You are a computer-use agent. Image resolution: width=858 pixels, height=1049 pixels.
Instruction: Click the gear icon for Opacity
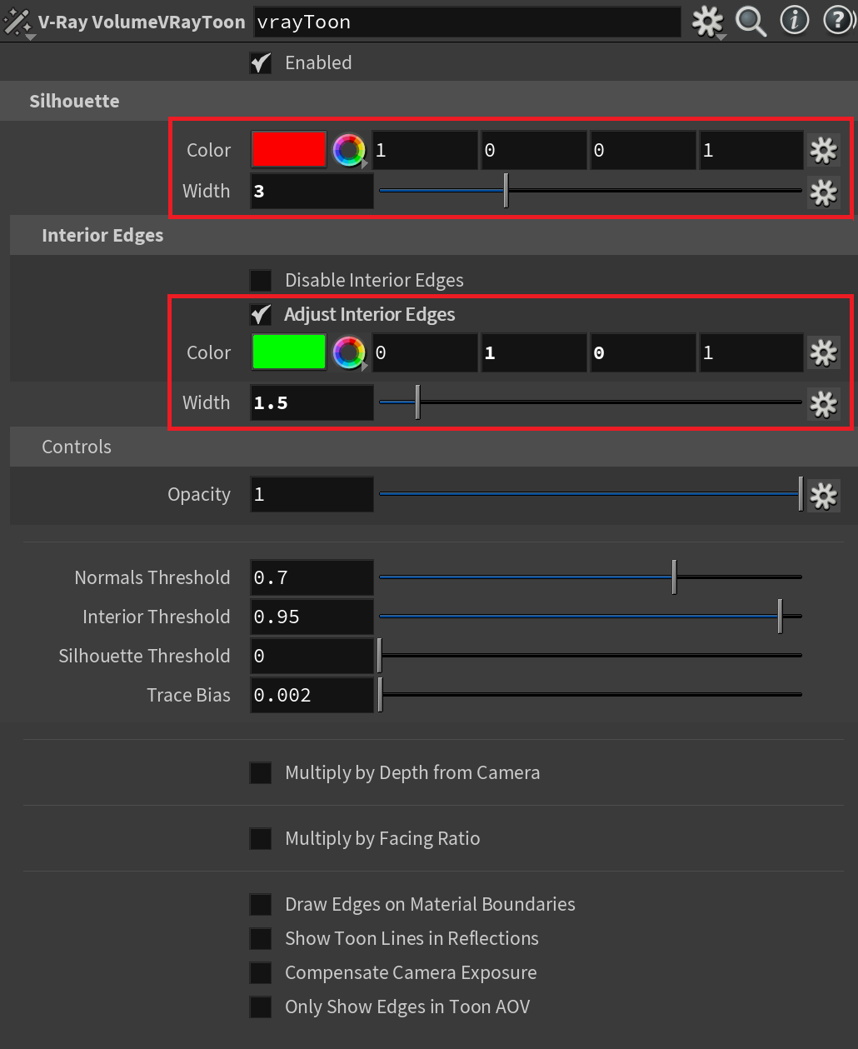(823, 495)
